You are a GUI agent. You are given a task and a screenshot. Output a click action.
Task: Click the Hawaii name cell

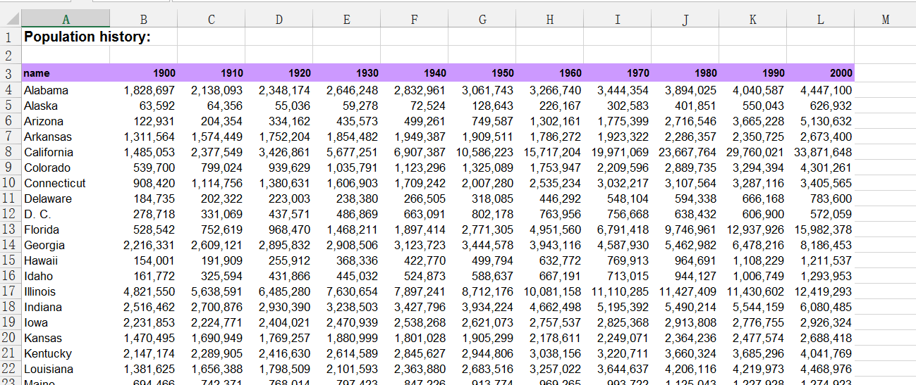[x=39, y=260]
